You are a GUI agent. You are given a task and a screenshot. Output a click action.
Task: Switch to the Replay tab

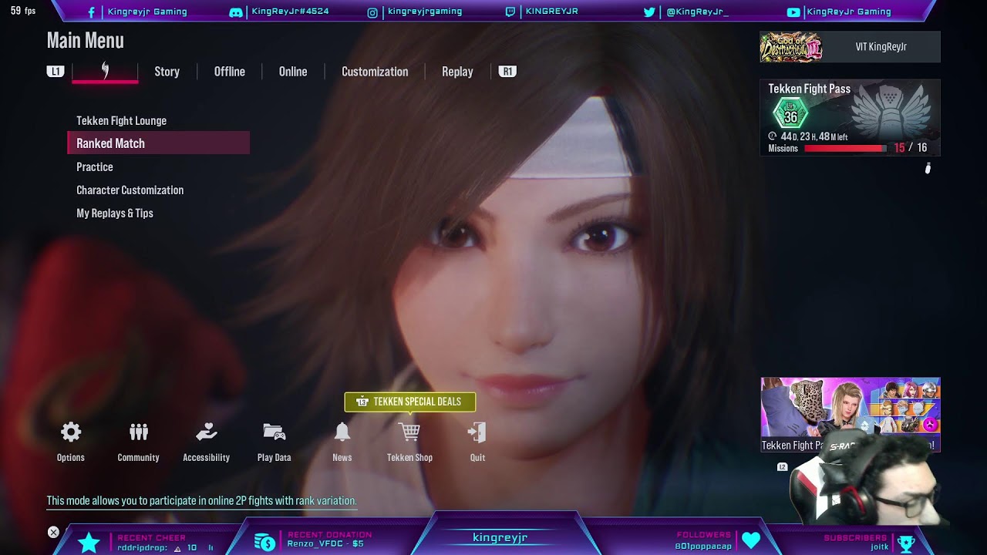coord(457,72)
